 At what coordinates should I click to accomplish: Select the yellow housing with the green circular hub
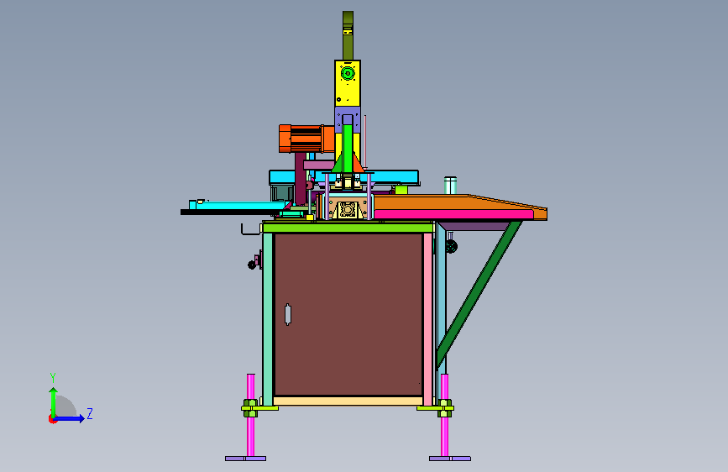[x=348, y=83]
